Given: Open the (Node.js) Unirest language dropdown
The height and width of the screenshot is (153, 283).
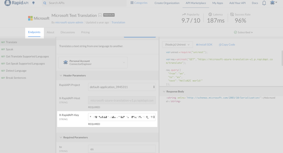Looking at the screenshot, I should (x=177, y=45).
